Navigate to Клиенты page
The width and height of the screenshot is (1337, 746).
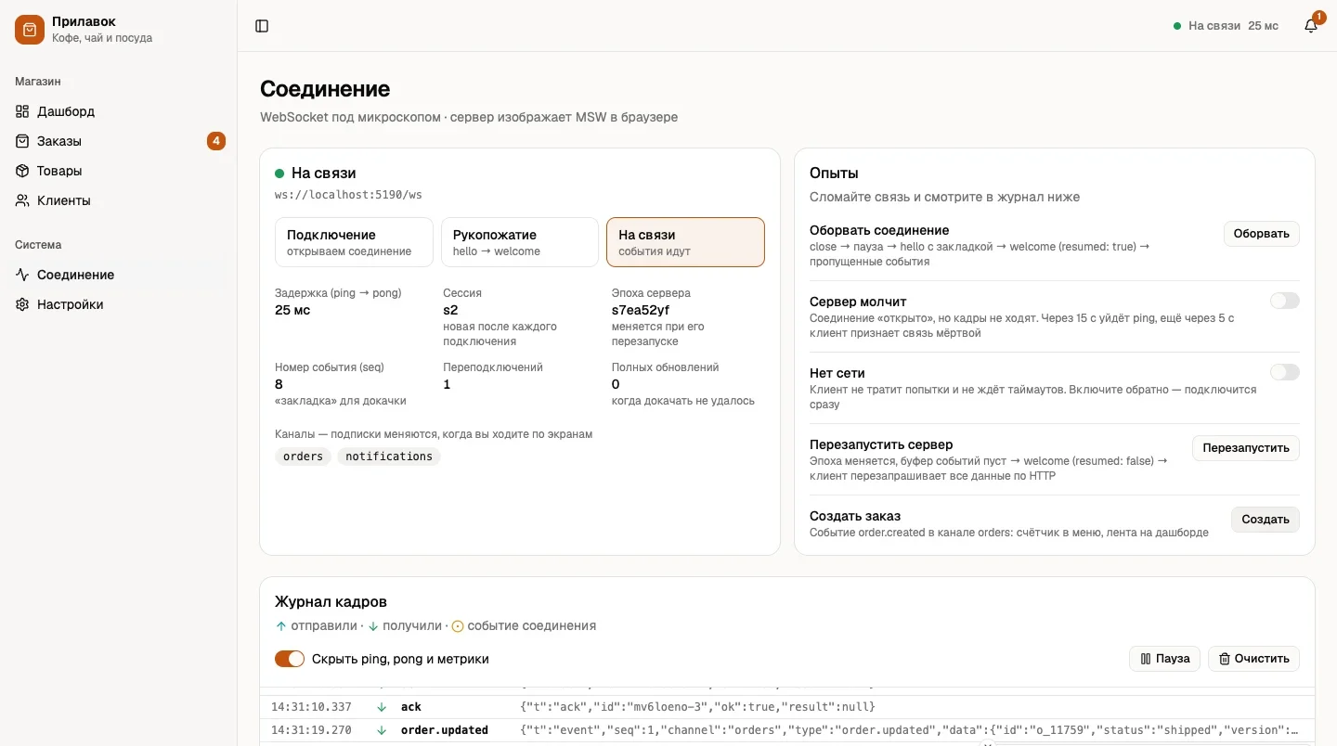pos(119,200)
